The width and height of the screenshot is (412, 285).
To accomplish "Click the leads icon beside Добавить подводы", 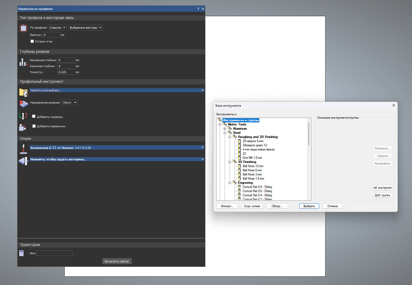I will pyautogui.click(x=23, y=116).
